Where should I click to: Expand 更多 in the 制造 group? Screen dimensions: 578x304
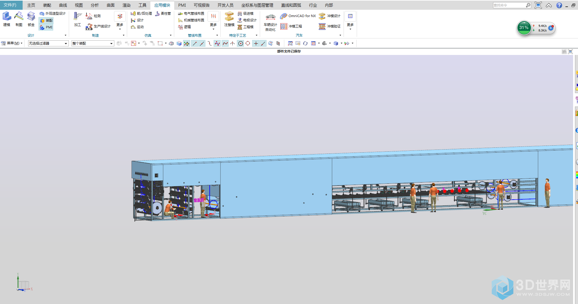click(x=120, y=21)
